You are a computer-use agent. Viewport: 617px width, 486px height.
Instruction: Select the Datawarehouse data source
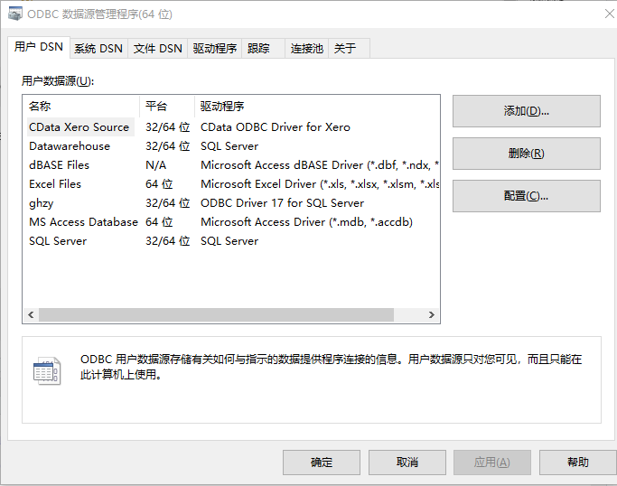point(70,146)
